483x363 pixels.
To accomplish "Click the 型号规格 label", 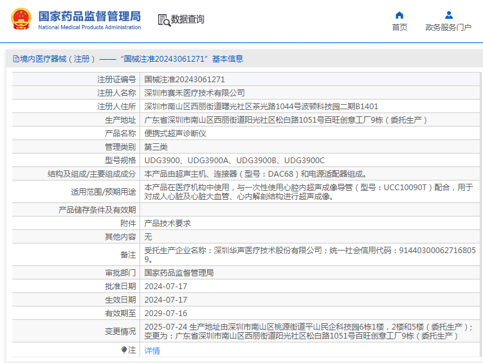I will pyautogui.click(x=120, y=161).
